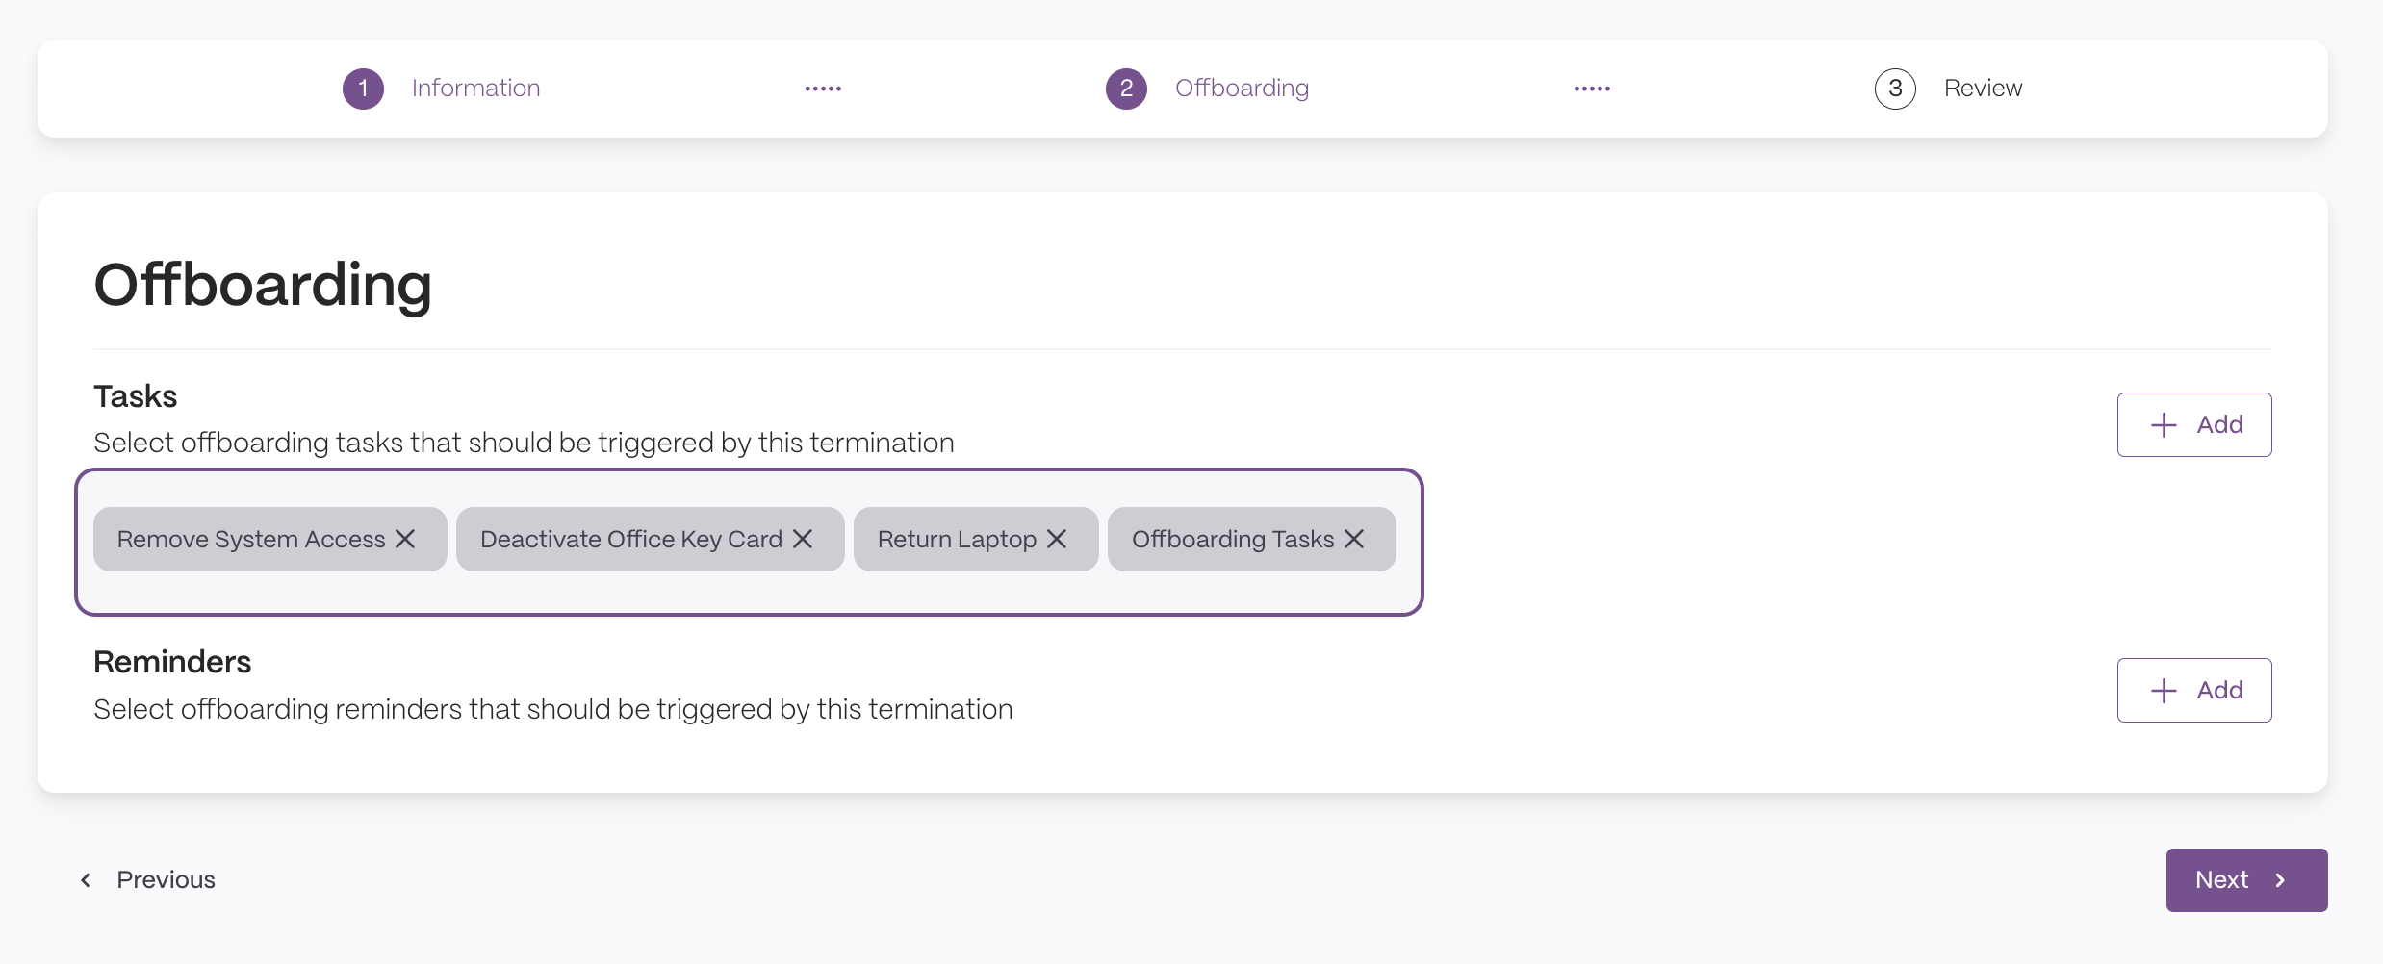Screen dimensions: 2383x964
Task: Remove the Offboarding Tasks chip
Action: click(1354, 539)
